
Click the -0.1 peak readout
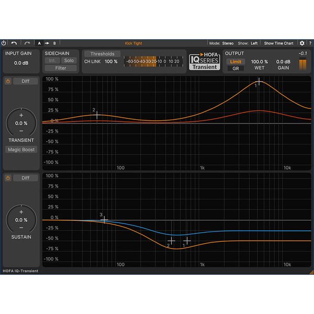[x=302, y=53]
